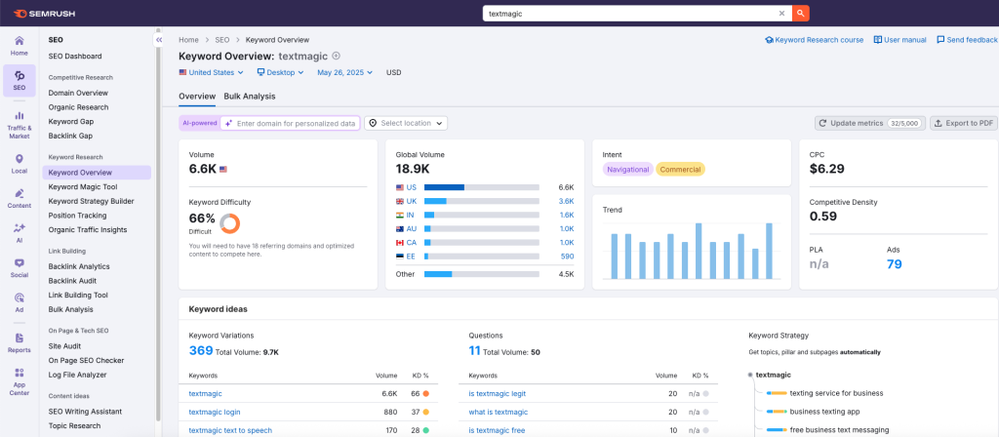Viewport: 999px width, 437px height.
Task: Open the United States country dropdown
Action: coord(211,72)
